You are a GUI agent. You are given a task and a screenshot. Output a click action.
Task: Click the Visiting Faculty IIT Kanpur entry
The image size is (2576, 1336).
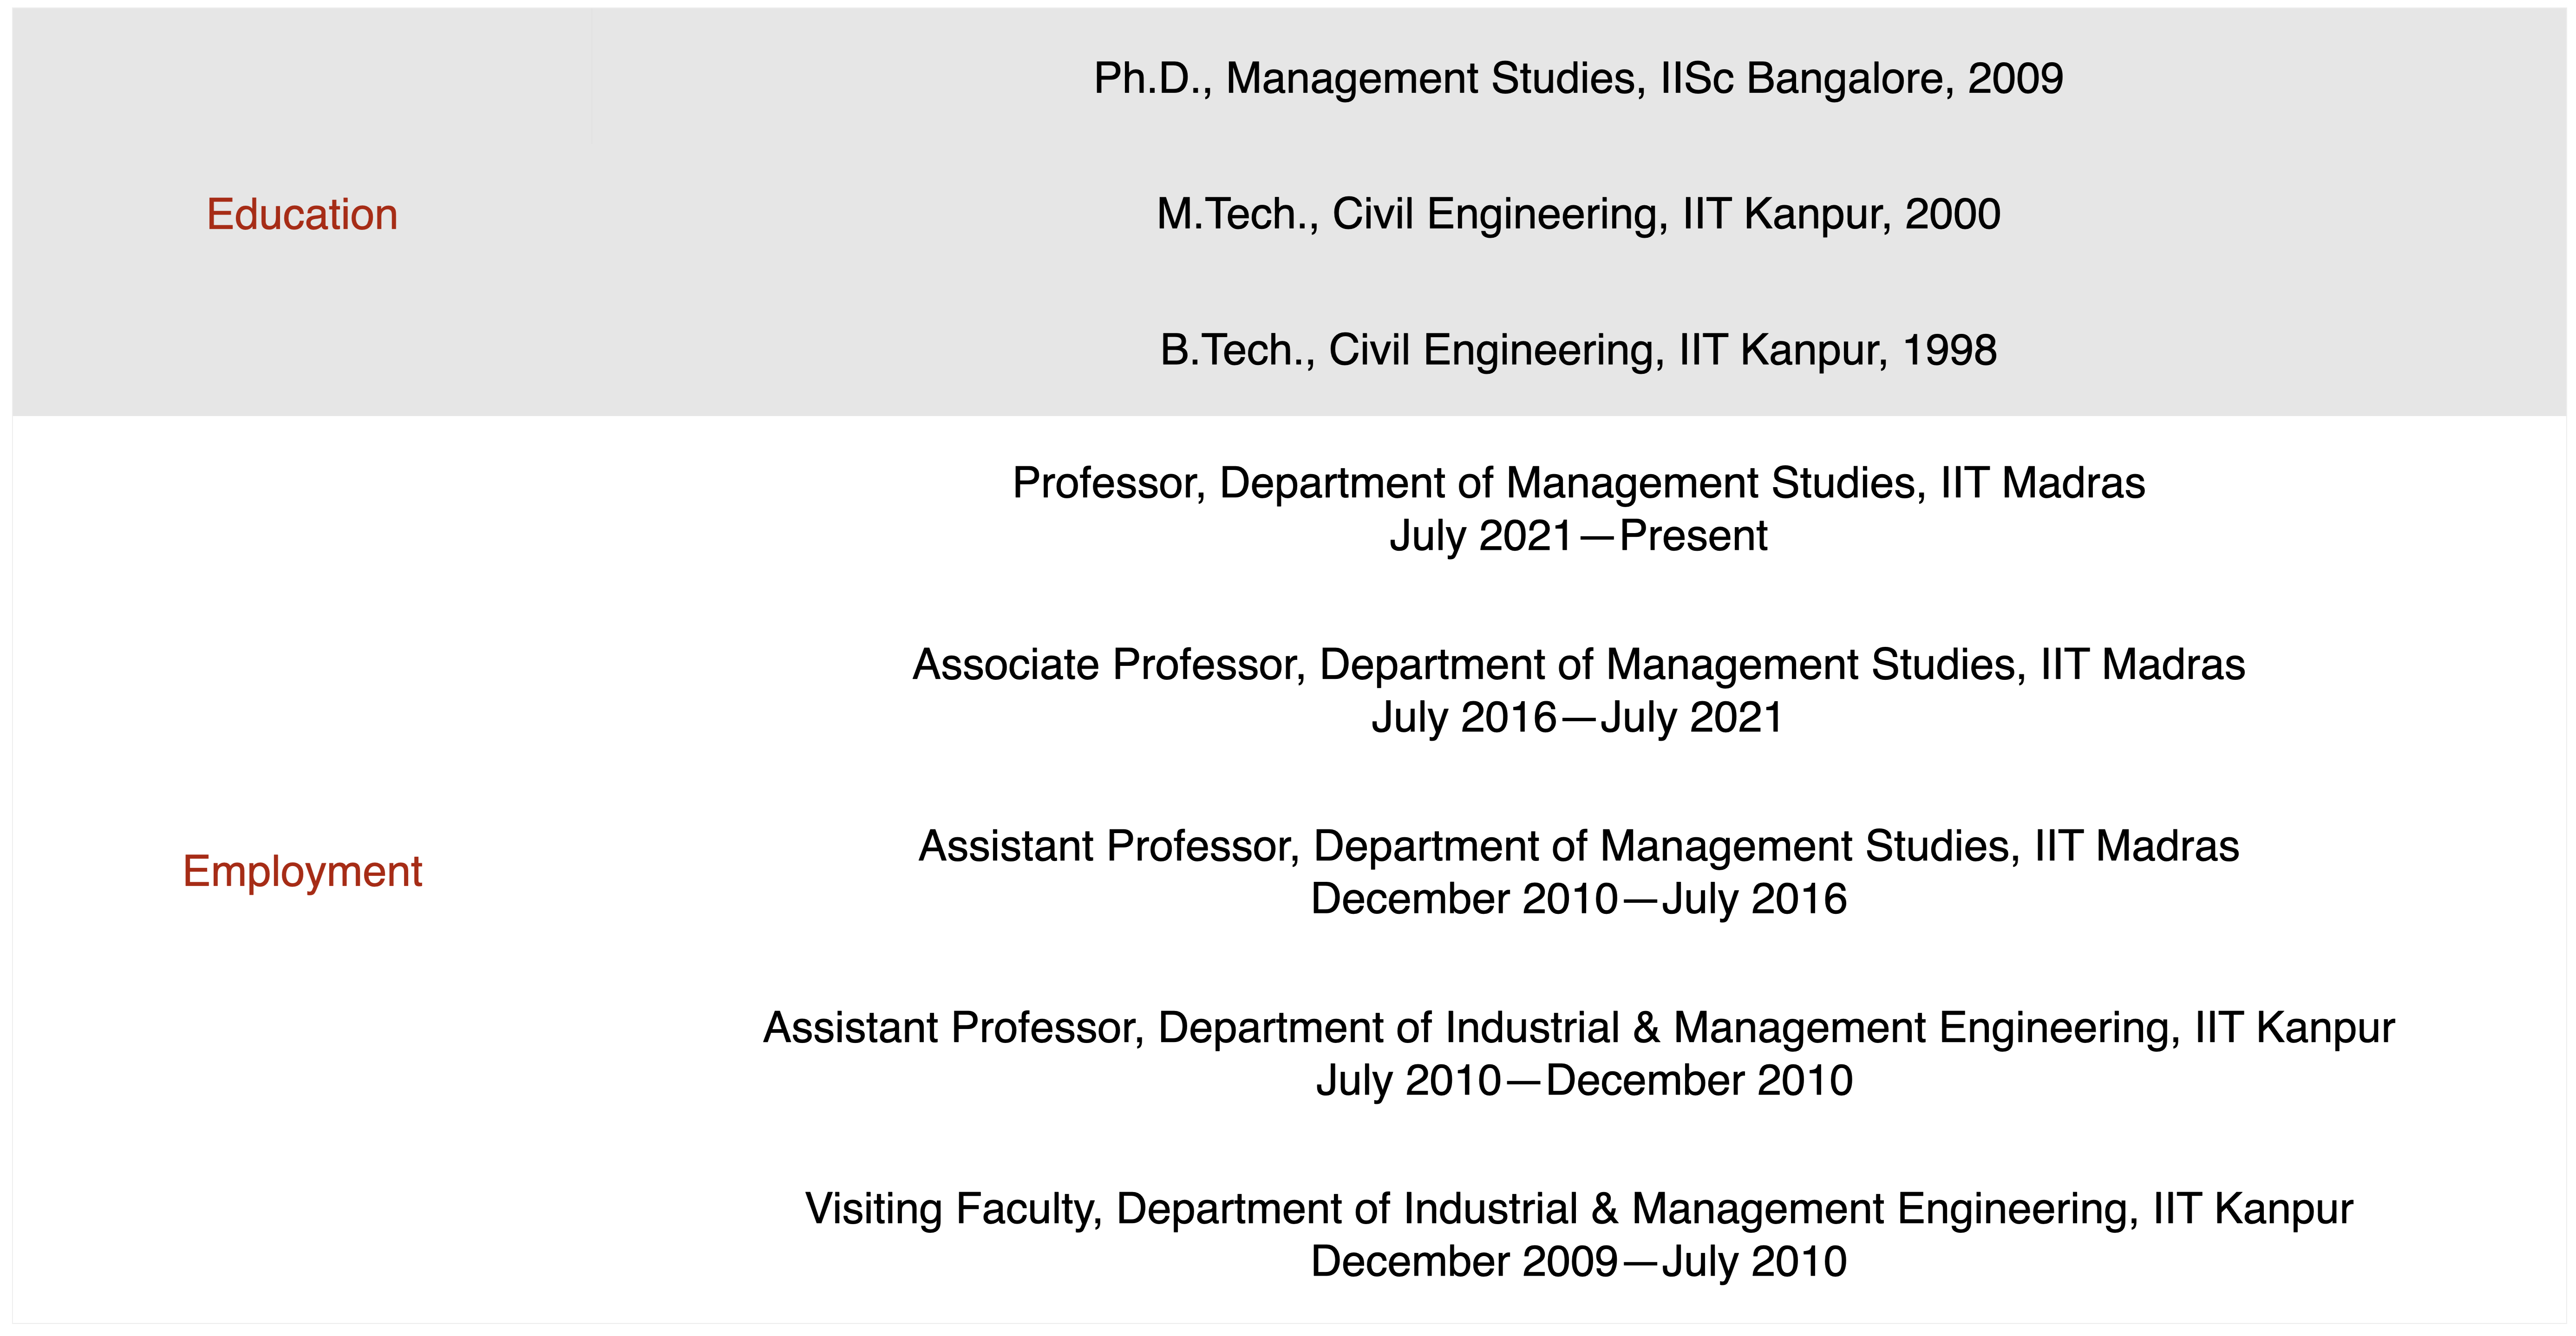[1578, 1210]
